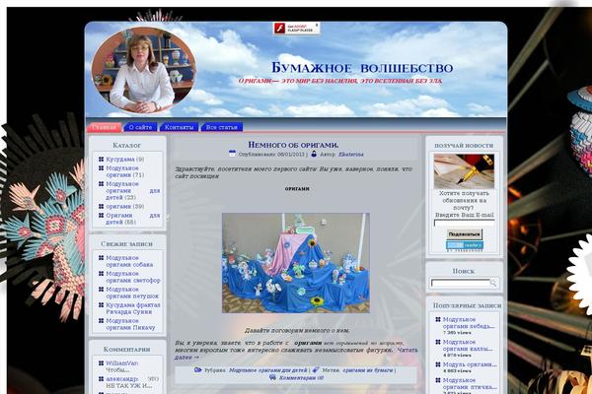
Task: Focus the E-mail subscription input field
Action: 465,224
